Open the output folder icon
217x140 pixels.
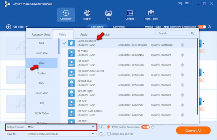click(101, 134)
